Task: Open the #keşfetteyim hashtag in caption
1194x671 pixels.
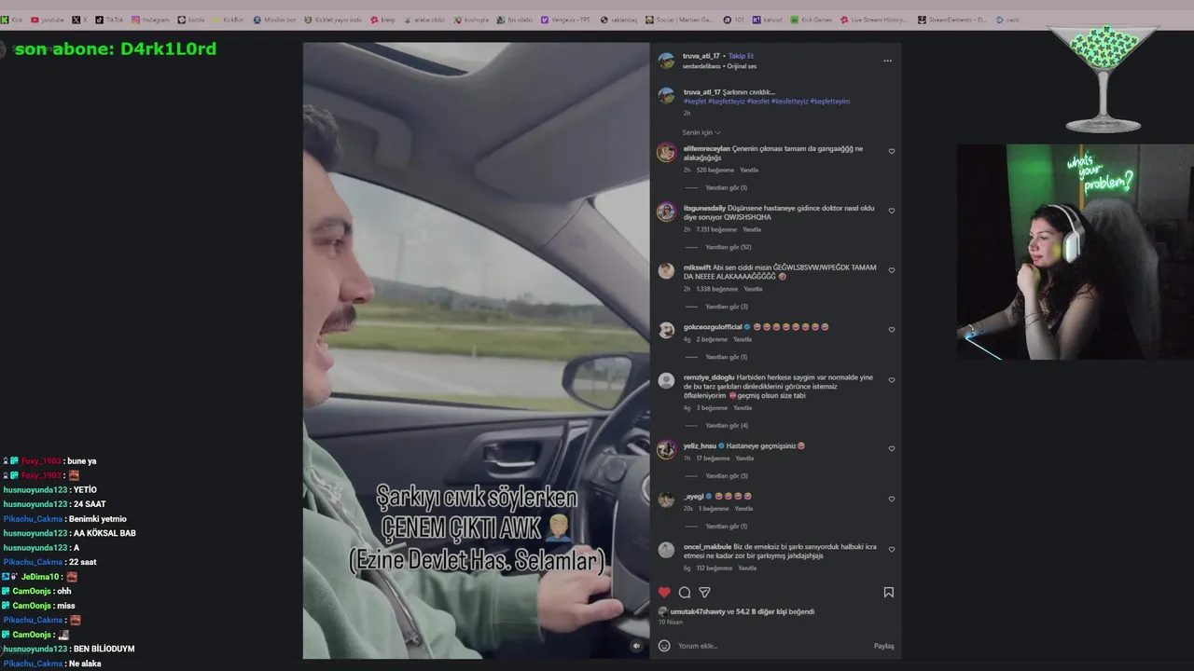Action: tap(829, 101)
